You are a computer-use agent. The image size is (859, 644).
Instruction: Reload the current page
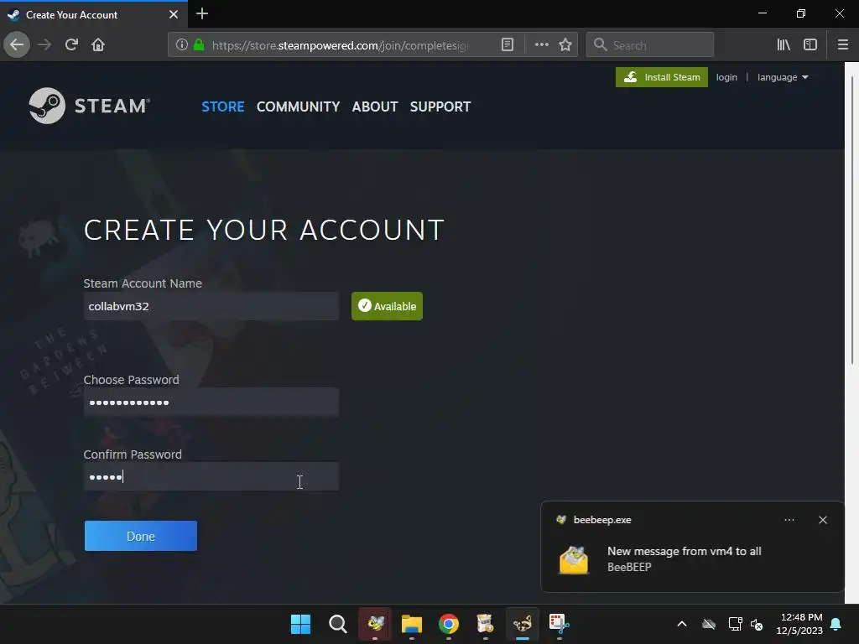[x=71, y=44]
